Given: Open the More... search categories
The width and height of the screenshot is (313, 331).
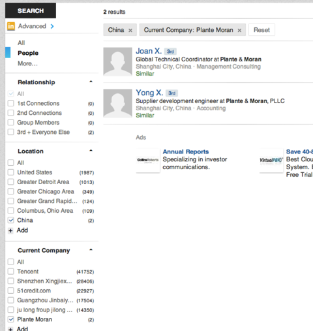Looking at the screenshot, I should [27, 63].
